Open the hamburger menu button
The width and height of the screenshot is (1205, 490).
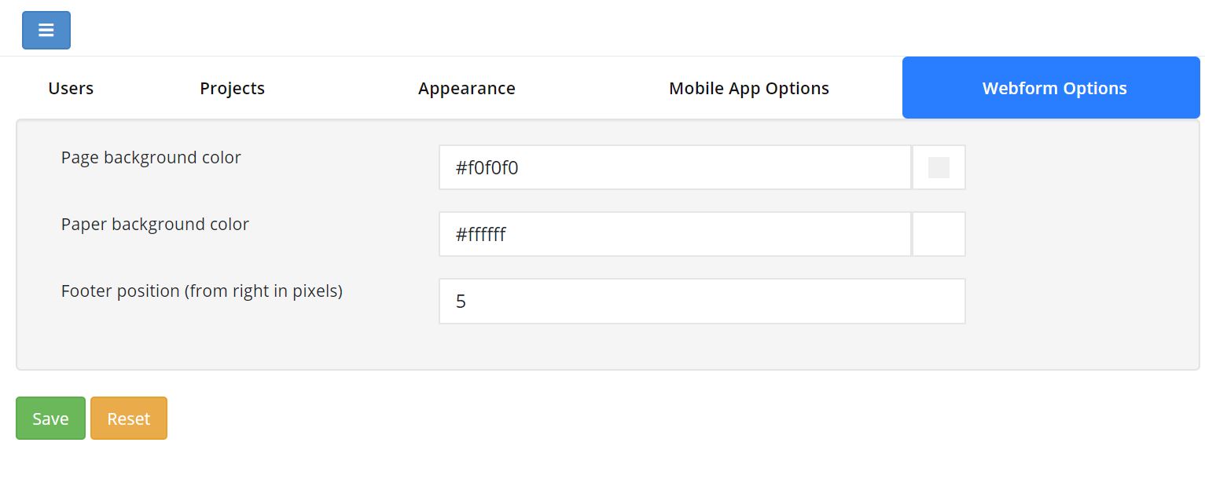point(46,31)
